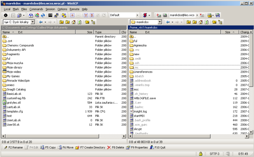Sort the local panel by the Type column
Viewport: 254px width, 157px height.
107,32
